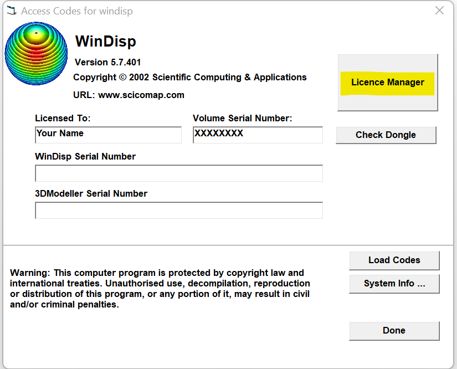Click the Licensed To input field
The image size is (457, 369).
108,135
